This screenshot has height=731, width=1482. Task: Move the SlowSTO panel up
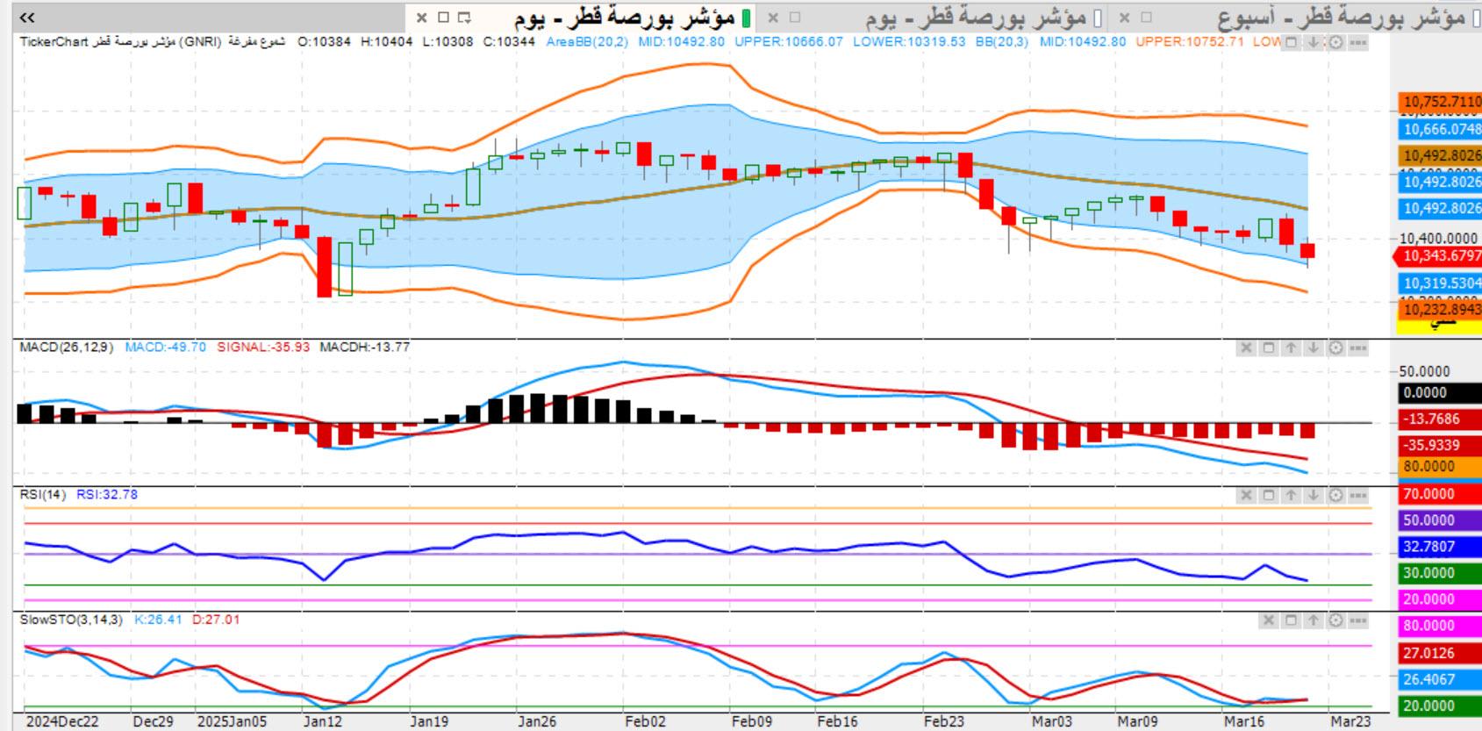pyautogui.click(x=1313, y=620)
